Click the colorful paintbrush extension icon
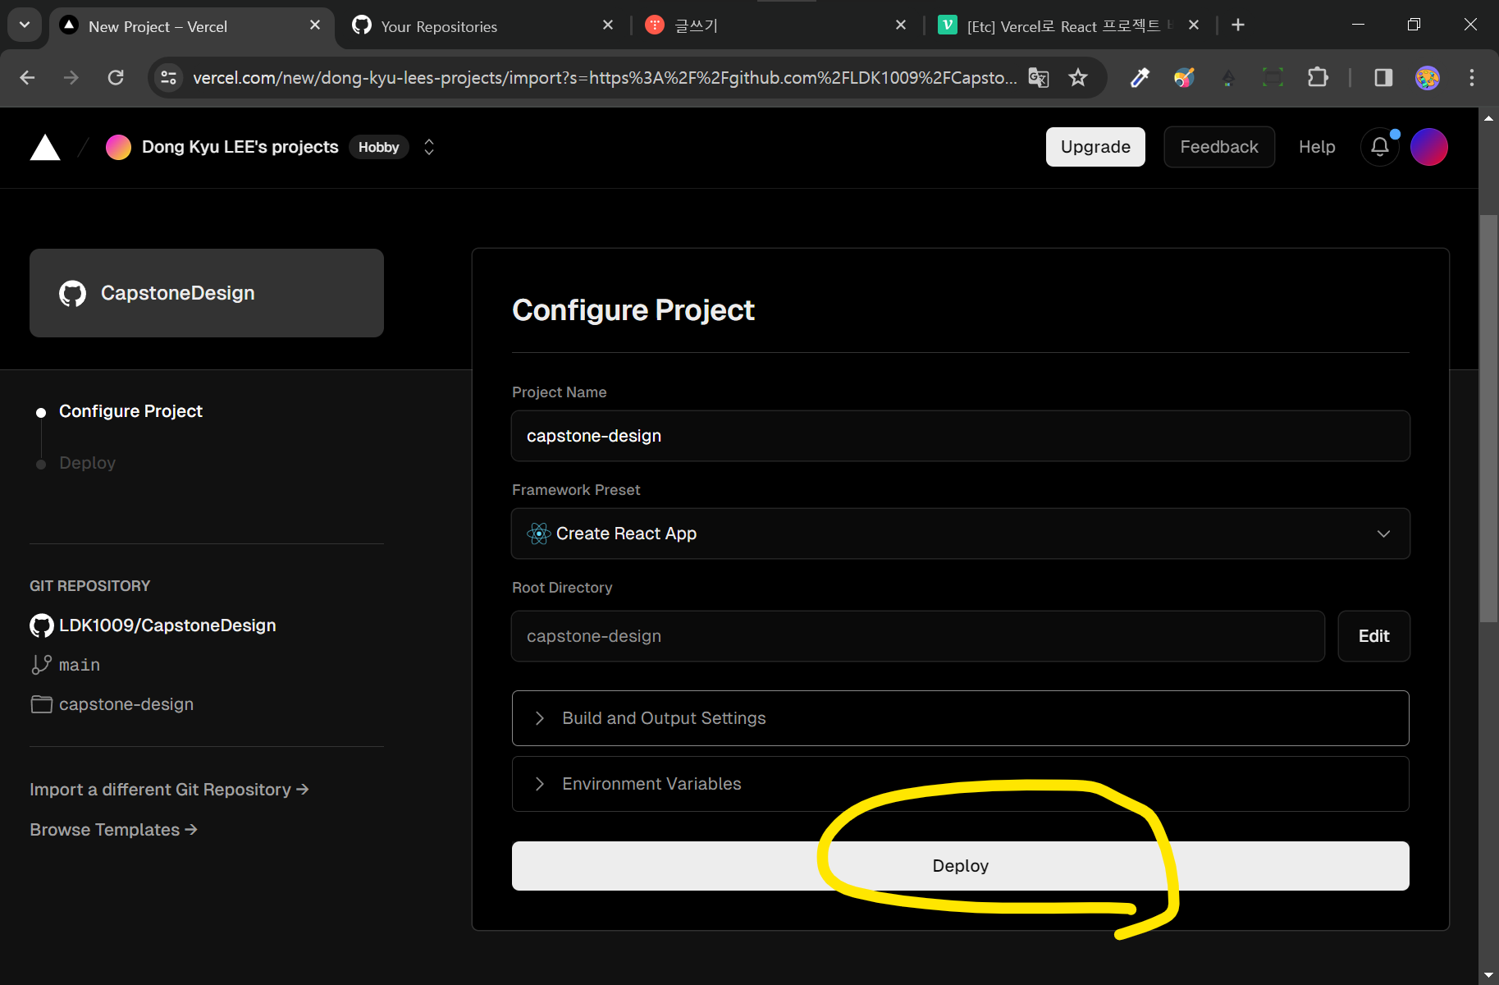Screen dimensions: 1499x985 click(1184, 78)
